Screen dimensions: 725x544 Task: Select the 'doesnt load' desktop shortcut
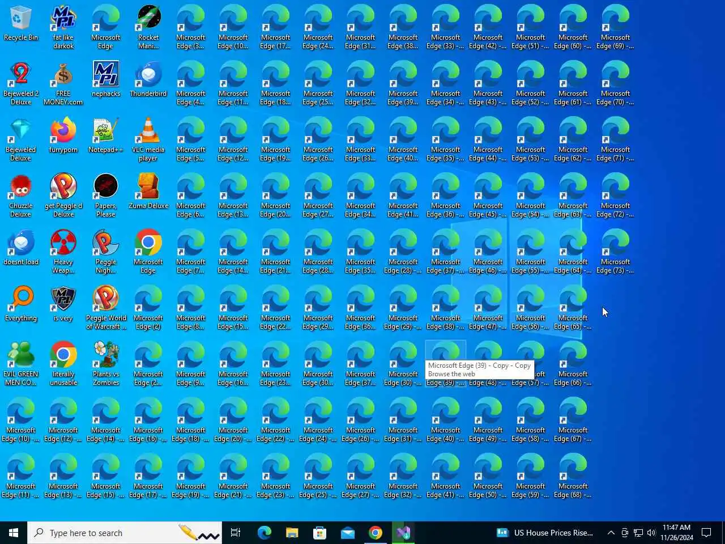21,248
